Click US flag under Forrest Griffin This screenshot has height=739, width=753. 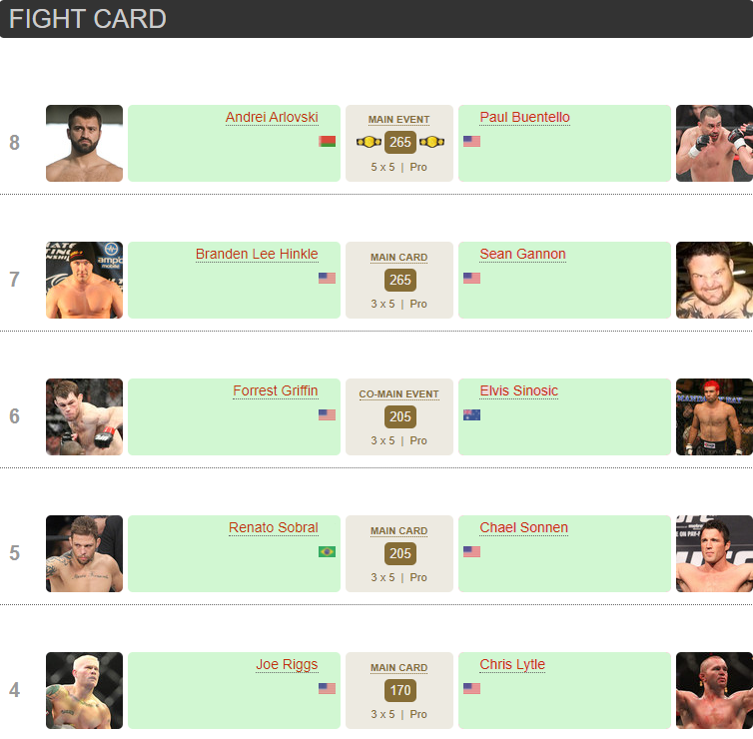tap(327, 414)
